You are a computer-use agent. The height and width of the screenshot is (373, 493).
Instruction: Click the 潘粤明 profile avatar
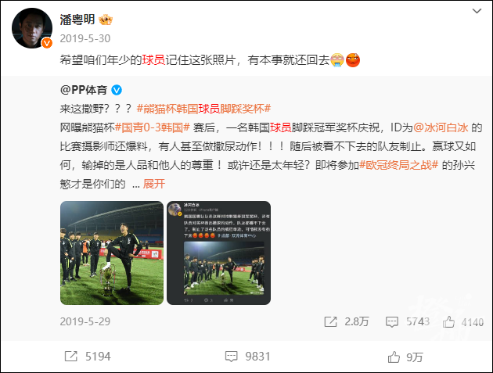(x=32, y=28)
